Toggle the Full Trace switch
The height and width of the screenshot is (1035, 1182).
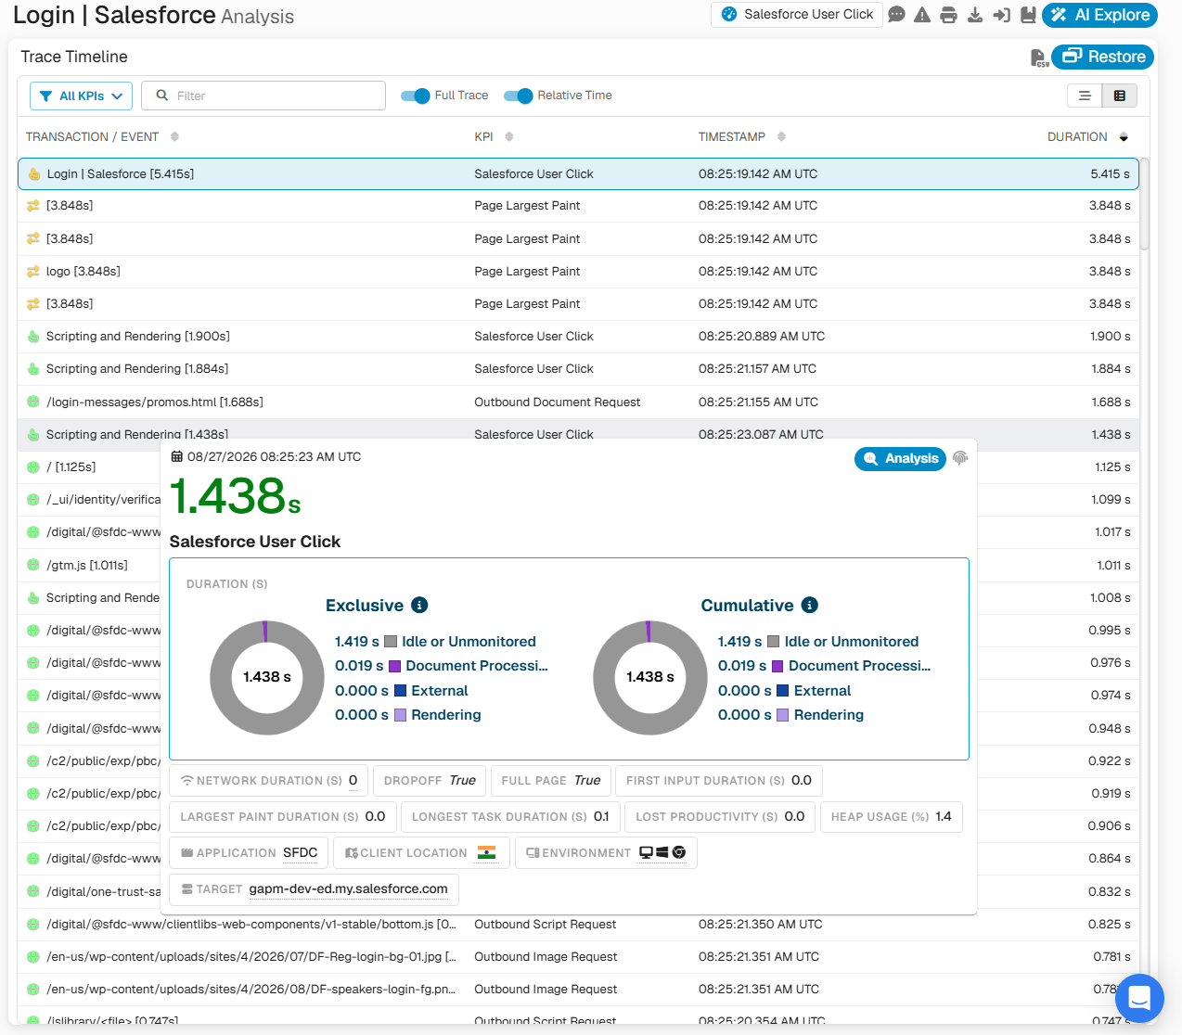pyautogui.click(x=416, y=96)
